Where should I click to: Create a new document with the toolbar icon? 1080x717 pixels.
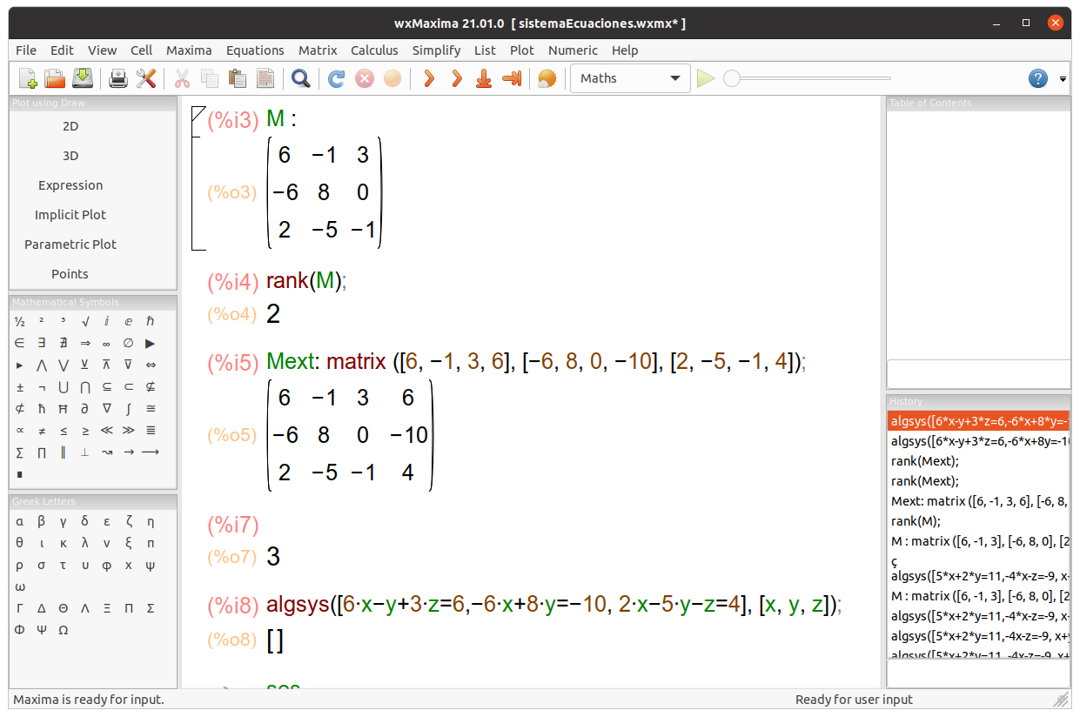(27, 78)
